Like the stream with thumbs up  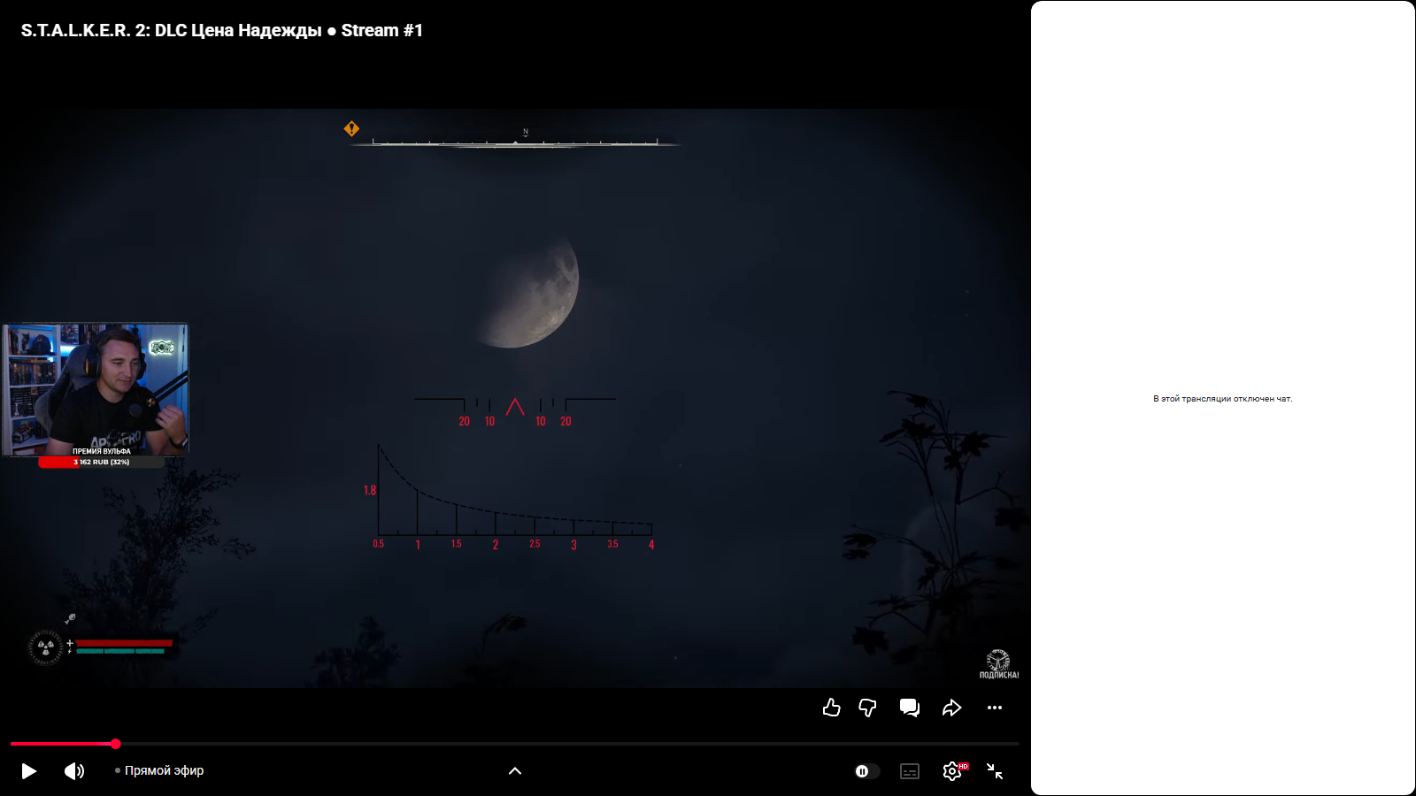[831, 708]
